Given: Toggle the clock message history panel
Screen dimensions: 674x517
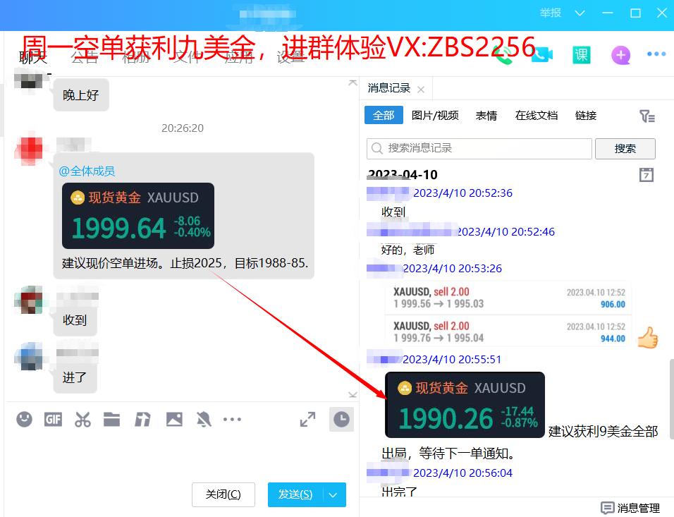Looking at the screenshot, I should pyautogui.click(x=341, y=420).
